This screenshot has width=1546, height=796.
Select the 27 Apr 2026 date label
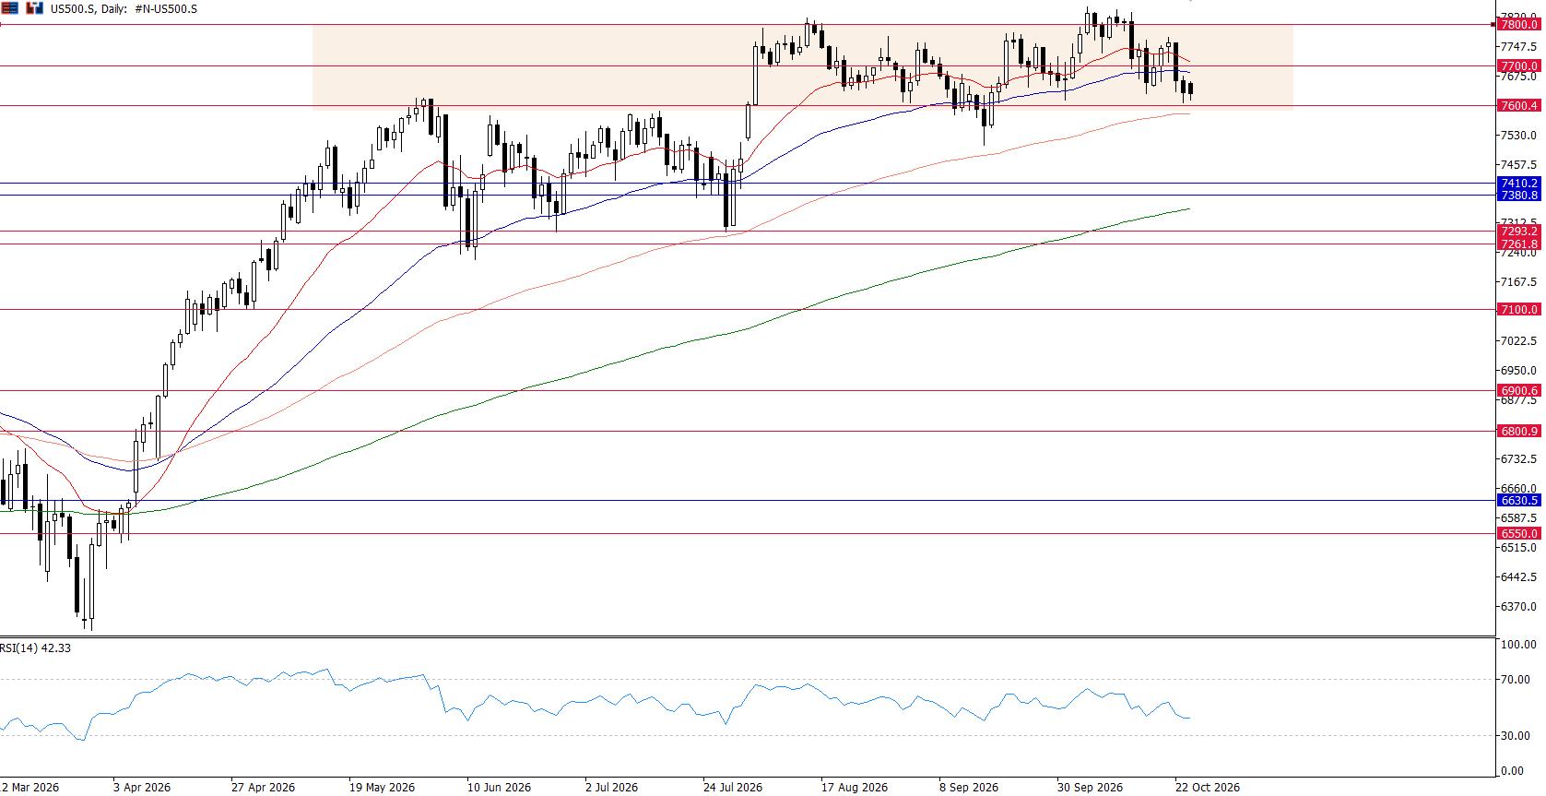coord(263,788)
